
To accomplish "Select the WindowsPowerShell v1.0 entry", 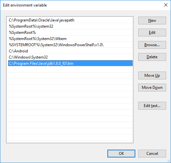I will click(70, 45).
